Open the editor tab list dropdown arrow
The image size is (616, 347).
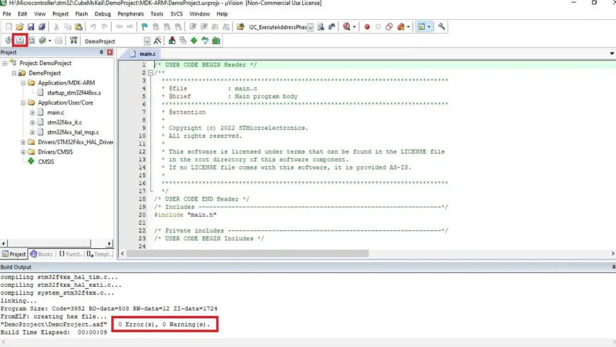pyautogui.click(x=612, y=54)
